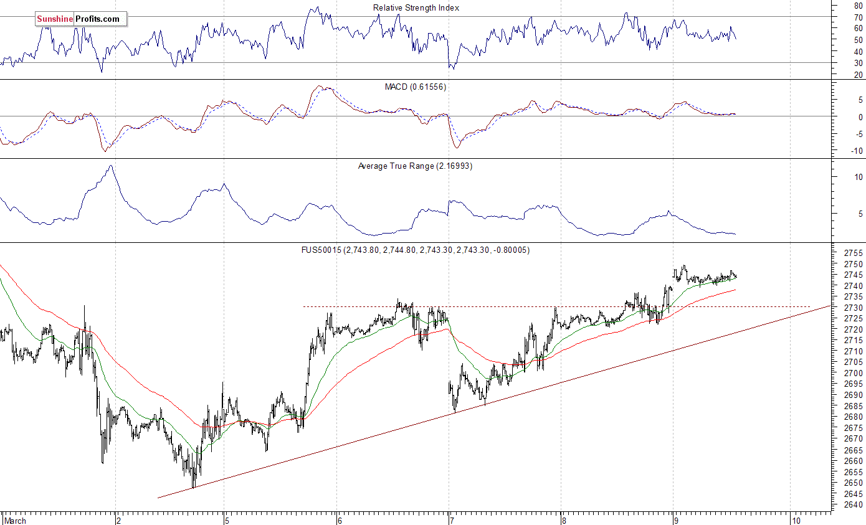Screen dimensions: 866x525
Task: Click the 2675 price axis value
Action: pos(853,428)
